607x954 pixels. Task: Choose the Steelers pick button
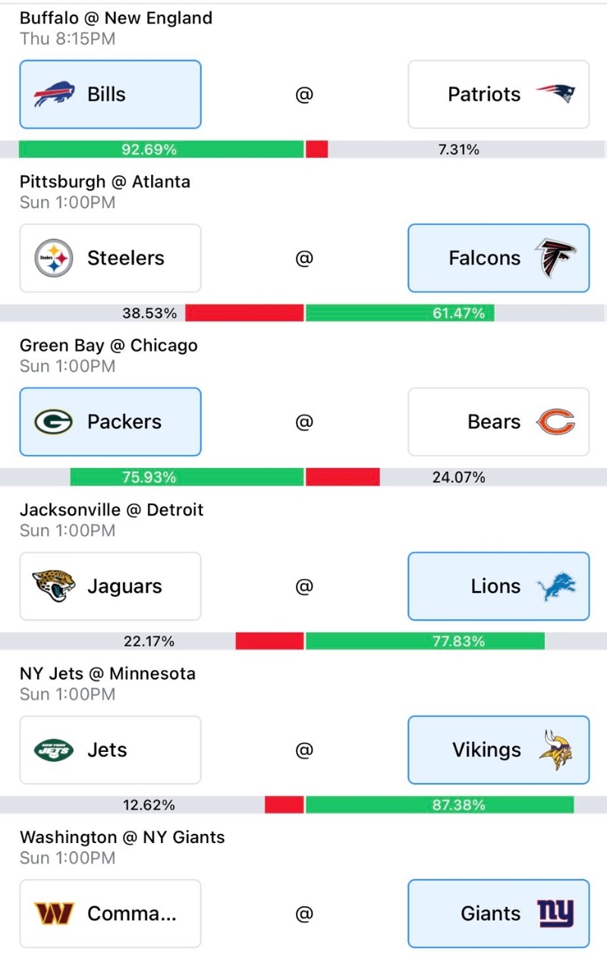point(111,258)
